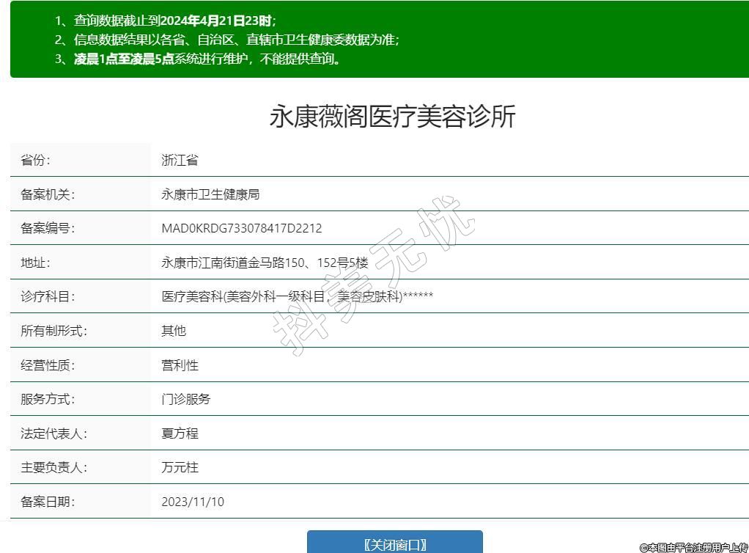This screenshot has width=749, height=553.
Task: Select the province value 浙江省
Action: (x=180, y=160)
